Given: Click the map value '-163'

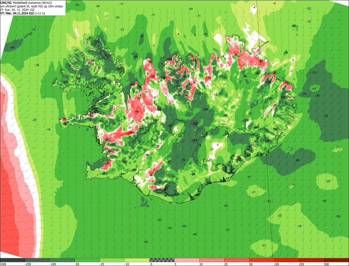Looking at the screenshot, I should coord(101,121).
